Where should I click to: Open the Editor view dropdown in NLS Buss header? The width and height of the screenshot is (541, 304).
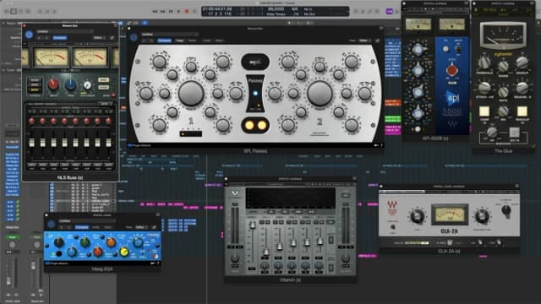(100, 37)
